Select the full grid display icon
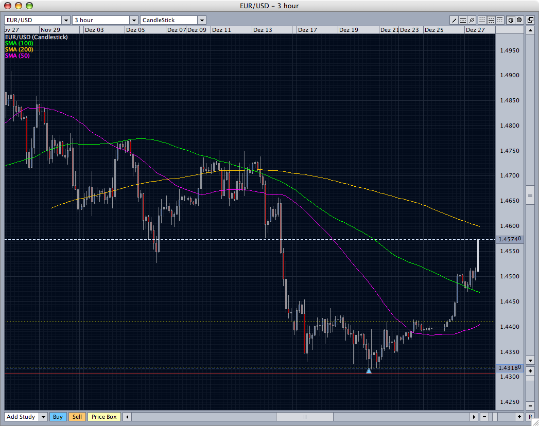Screen dimensions: 539x426 coord(500,20)
